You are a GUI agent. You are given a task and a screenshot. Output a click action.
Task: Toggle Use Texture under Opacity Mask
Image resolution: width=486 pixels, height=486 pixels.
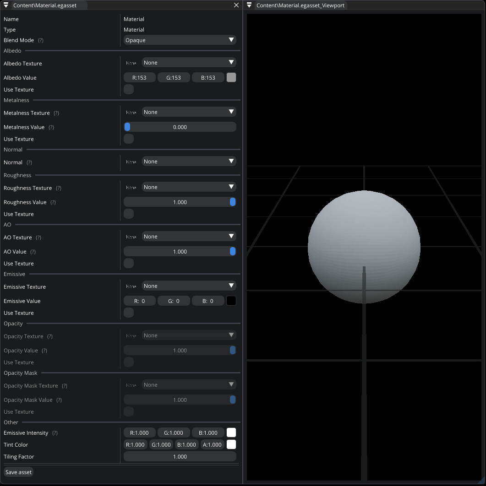129,411
